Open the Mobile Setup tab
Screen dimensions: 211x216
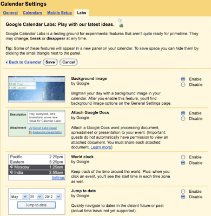(60, 13)
